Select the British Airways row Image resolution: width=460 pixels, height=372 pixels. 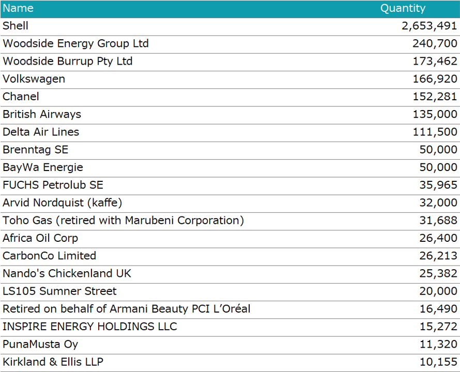[42, 114]
